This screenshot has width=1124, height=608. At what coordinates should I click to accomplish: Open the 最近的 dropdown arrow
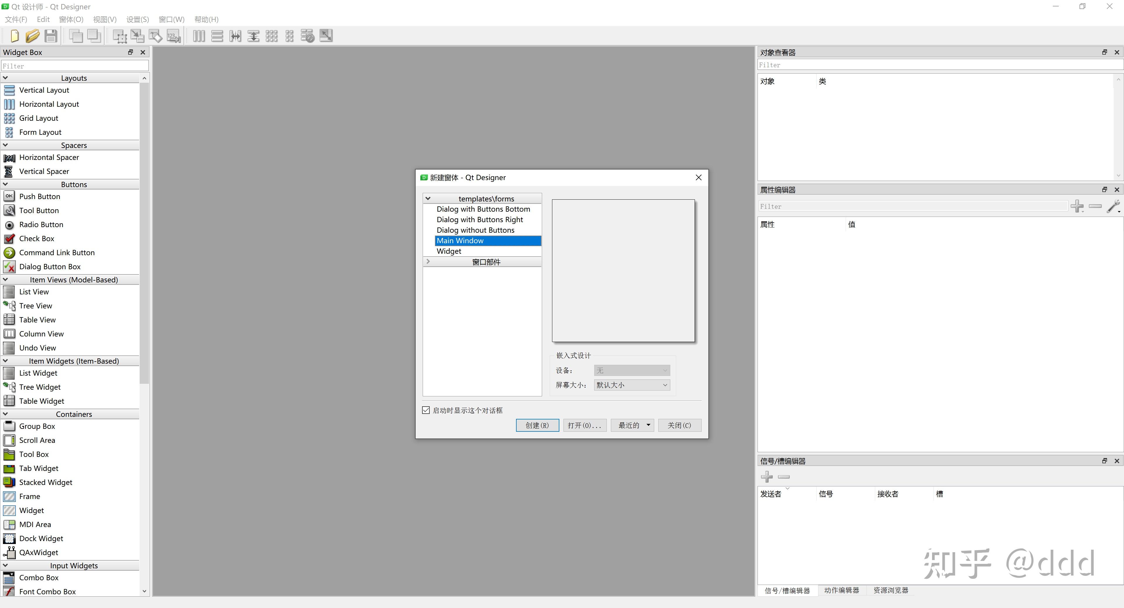[x=648, y=425]
